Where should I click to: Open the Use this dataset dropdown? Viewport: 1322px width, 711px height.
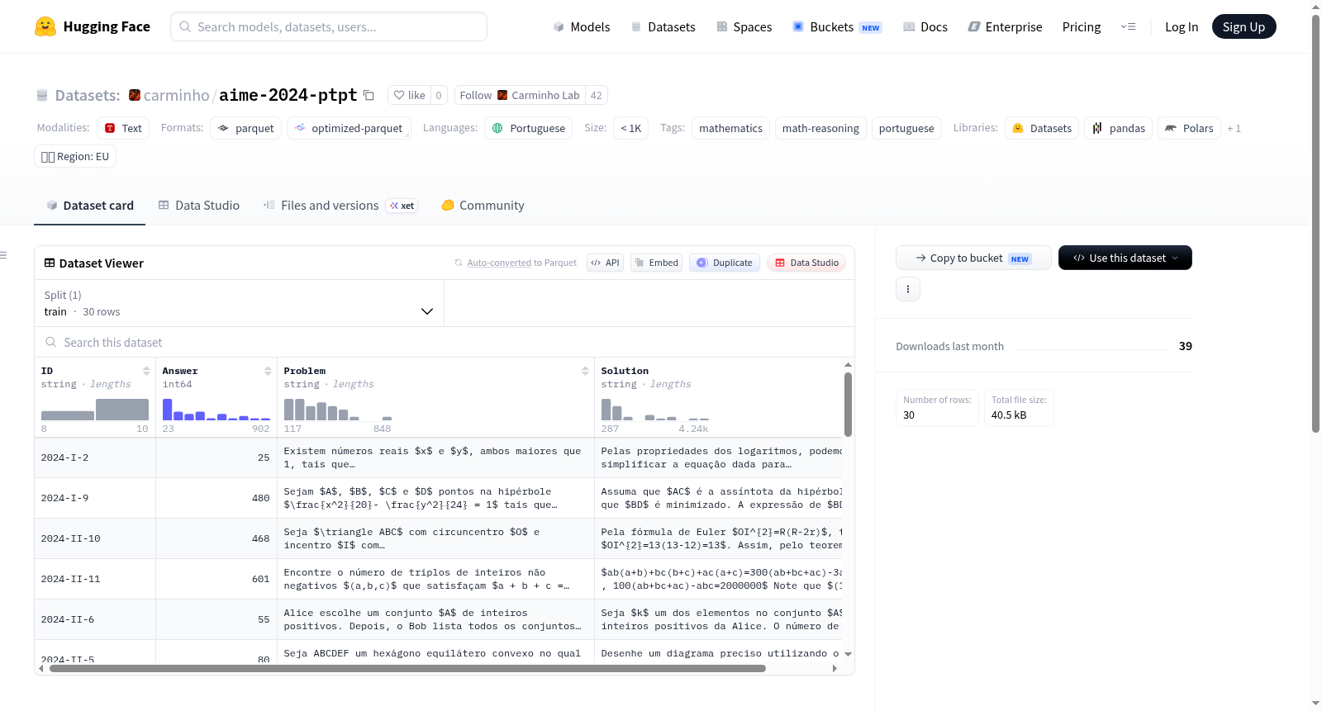point(1125,258)
